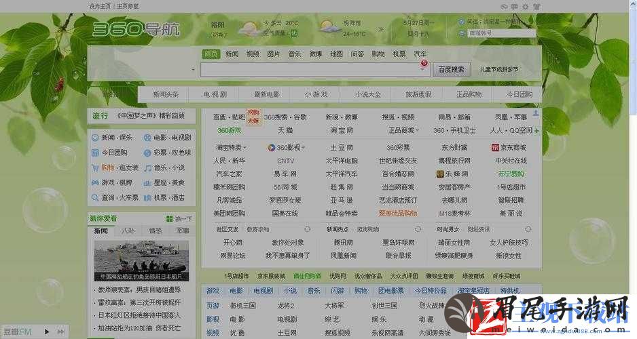Click the 《中国梦之声》精彩回顾 link

click(x=150, y=116)
